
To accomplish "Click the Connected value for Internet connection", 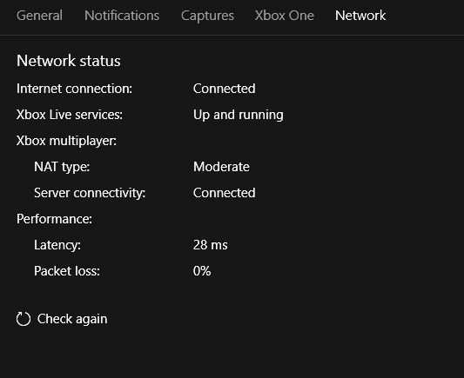I will click(224, 89).
